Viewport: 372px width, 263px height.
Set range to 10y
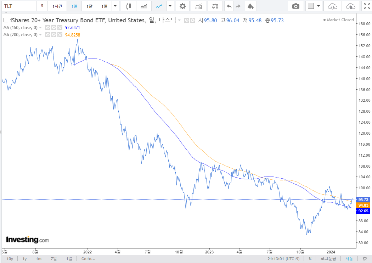tap(10, 259)
